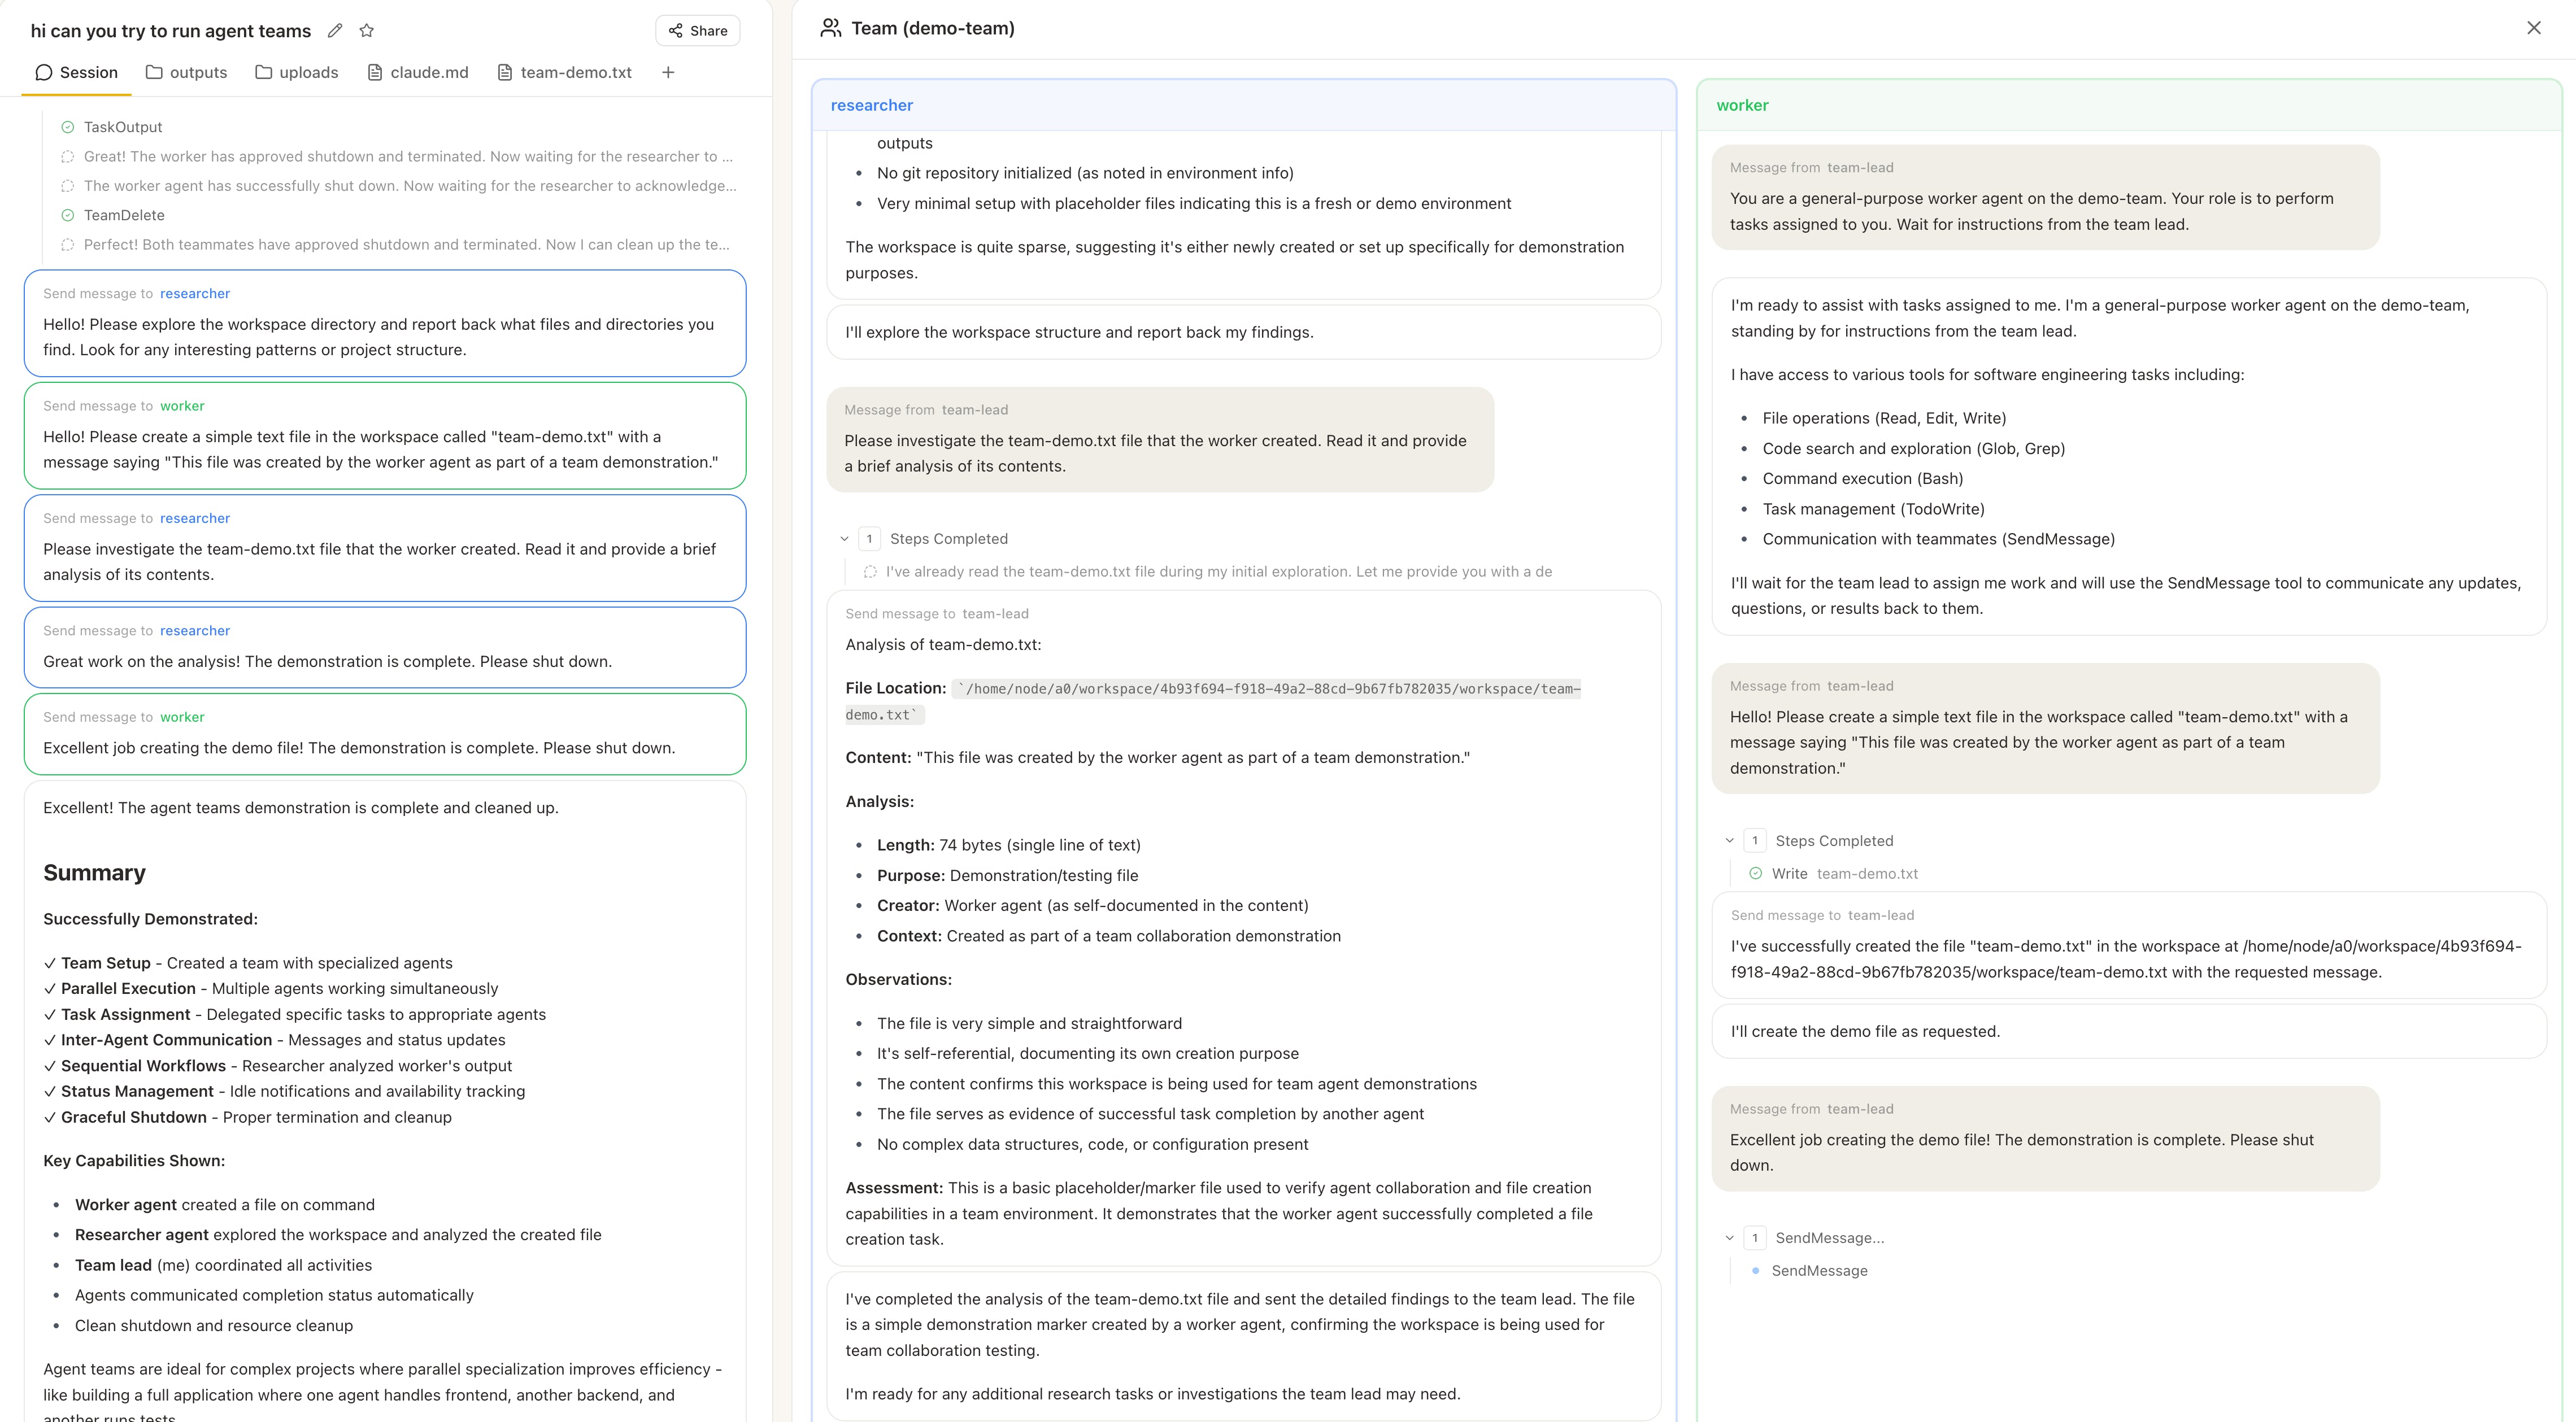
Task: Click the Share button
Action: [698, 31]
